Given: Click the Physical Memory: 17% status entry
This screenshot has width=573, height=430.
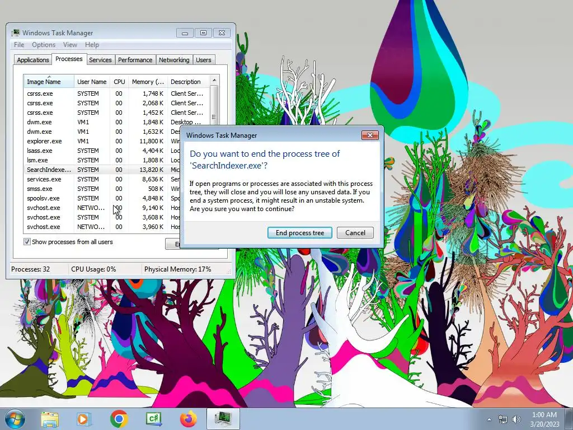Looking at the screenshot, I should point(177,269).
